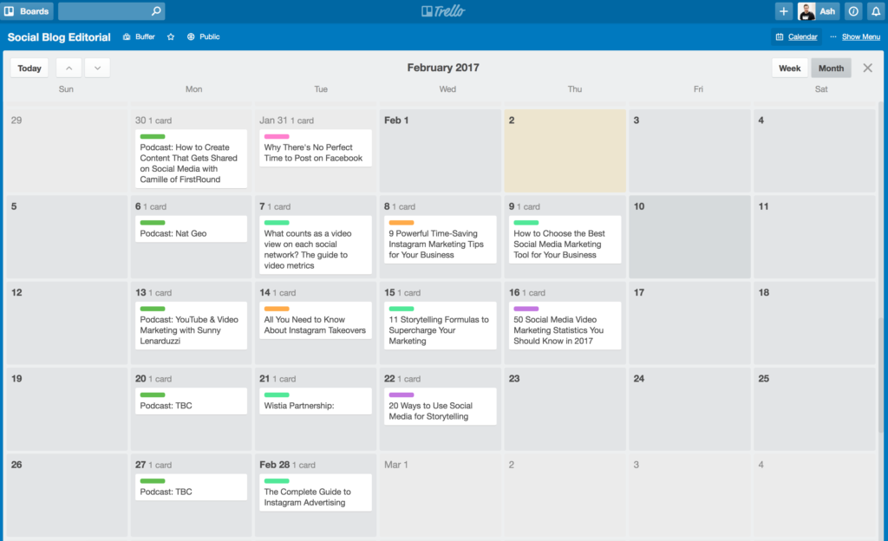This screenshot has width=888, height=541.
Task: Switch the calendar to Week view
Action: coord(789,67)
